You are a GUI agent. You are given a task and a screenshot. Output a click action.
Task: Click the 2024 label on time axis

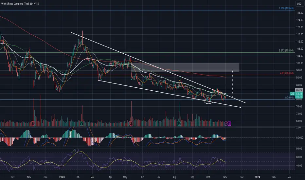coord(257,177)
